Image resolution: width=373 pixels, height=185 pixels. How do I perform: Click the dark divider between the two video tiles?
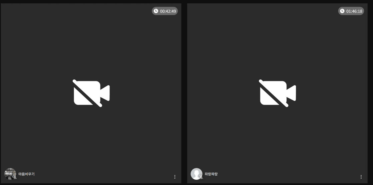click(x=184, y=93)
